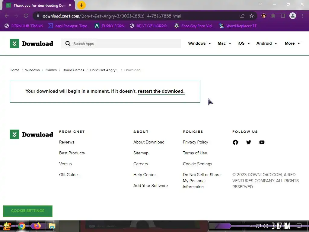Expand the More dropdown menu
Viewport: 309px width, 232px height.
click(x=292, y=43)
